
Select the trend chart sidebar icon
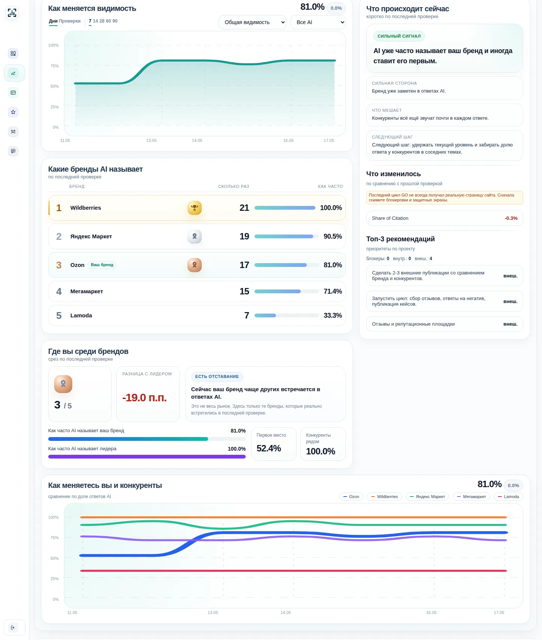[13, 73]
